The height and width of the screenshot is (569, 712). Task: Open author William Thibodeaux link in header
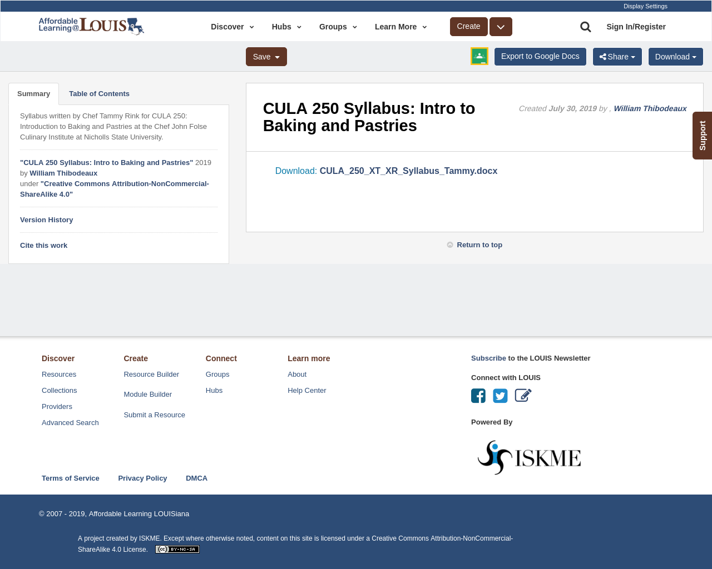[650, 109]
